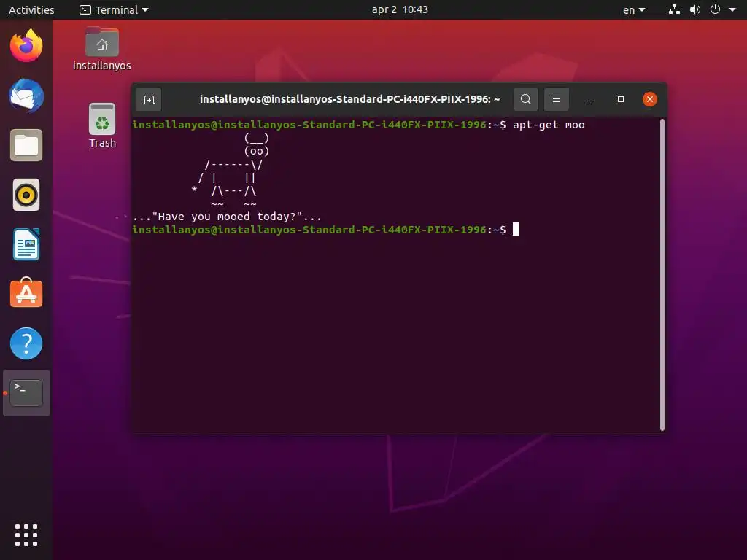Viewport: 747px width, 560px height.
Task: Click the terminal vertical scrollbar
Action: point(662,275)
